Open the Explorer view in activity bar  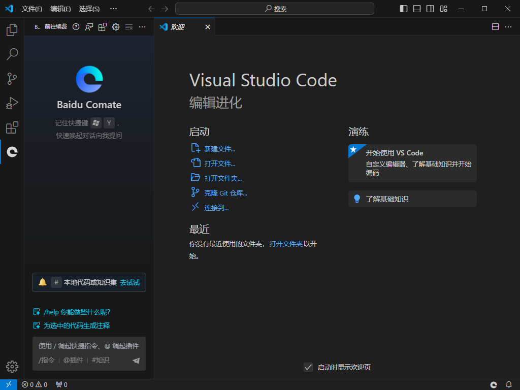(x=12, y=30)
